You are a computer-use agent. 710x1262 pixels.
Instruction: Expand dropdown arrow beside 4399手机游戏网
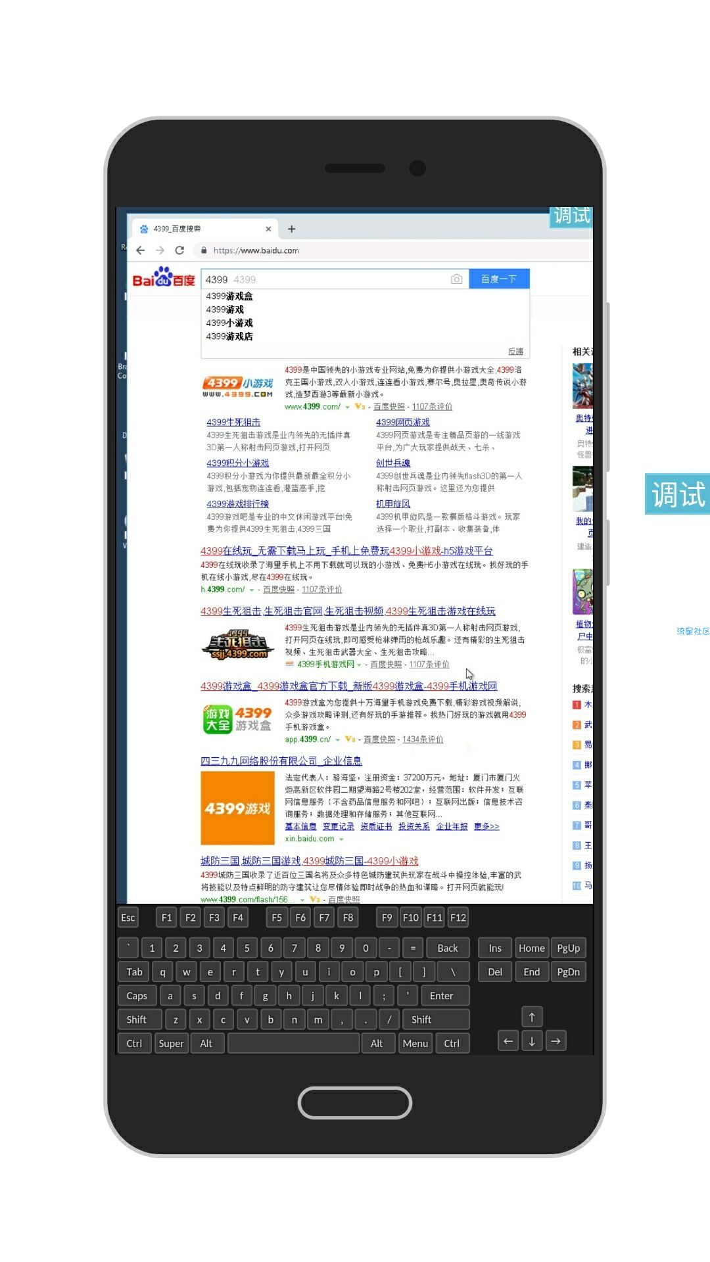(x=360, y=665)
